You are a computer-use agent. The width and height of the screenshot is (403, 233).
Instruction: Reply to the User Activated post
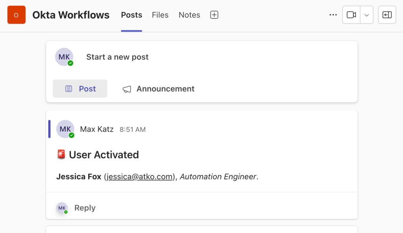85,208
